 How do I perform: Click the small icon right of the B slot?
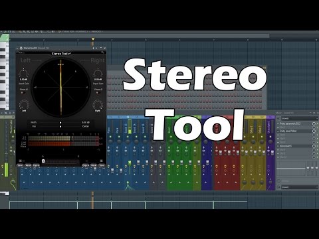coord(101,161)
